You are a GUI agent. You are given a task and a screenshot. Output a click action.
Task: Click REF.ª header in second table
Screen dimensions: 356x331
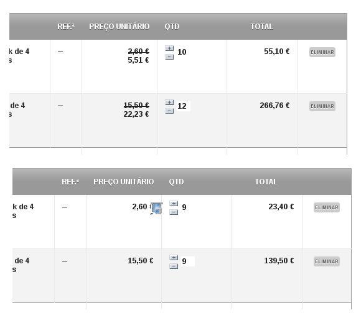pyautogui.click(x=70, y=182)
